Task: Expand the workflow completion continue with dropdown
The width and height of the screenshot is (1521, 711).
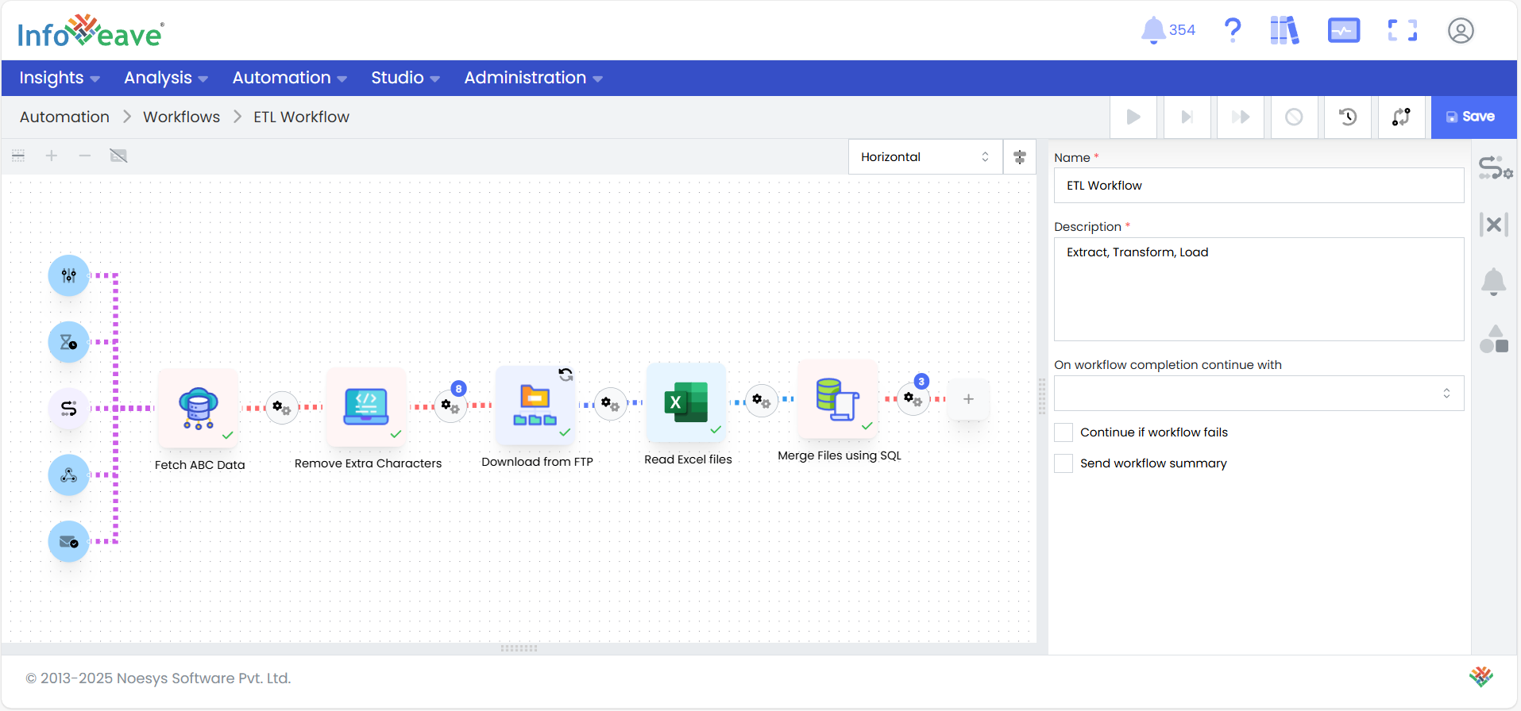Action: click(x=1258, y=394)
